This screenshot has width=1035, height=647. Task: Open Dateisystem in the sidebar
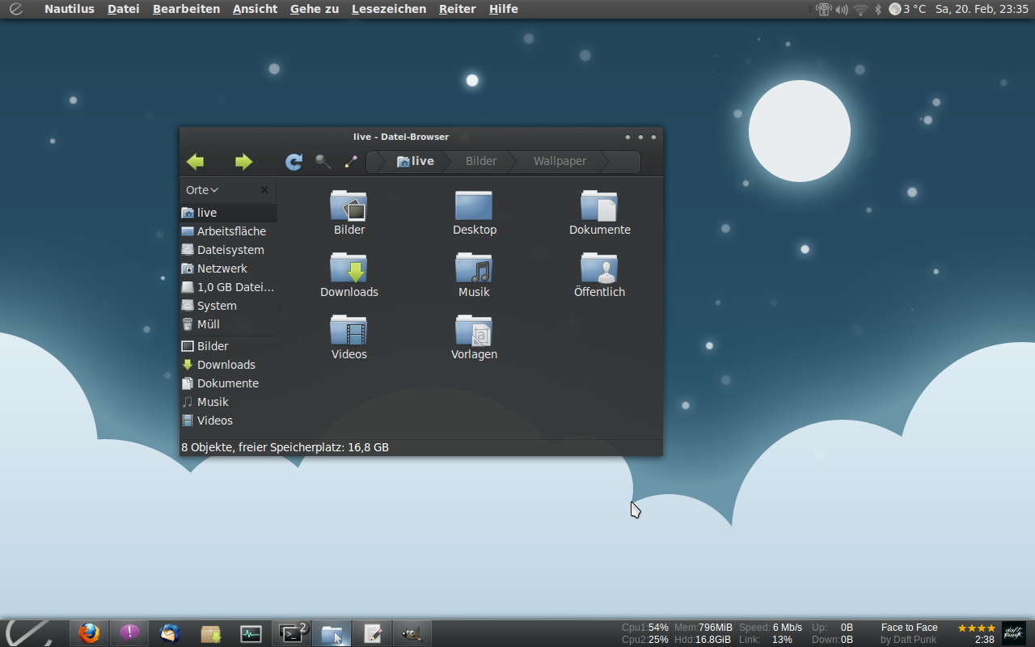(228, 250)
